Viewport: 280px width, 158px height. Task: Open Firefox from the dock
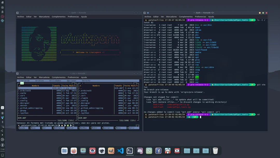pos(74,151)
